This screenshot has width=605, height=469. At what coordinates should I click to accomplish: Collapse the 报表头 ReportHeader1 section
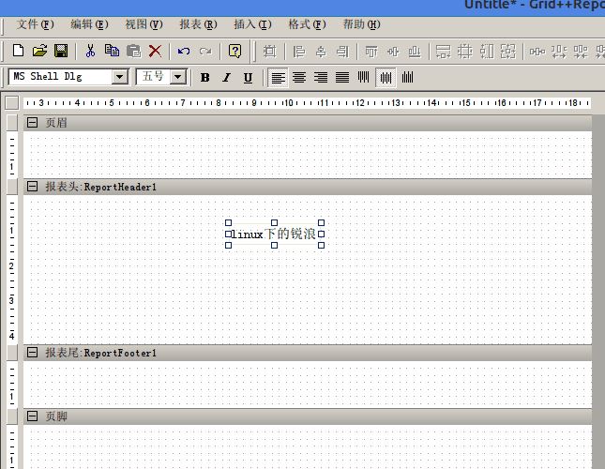coord(33,187)
